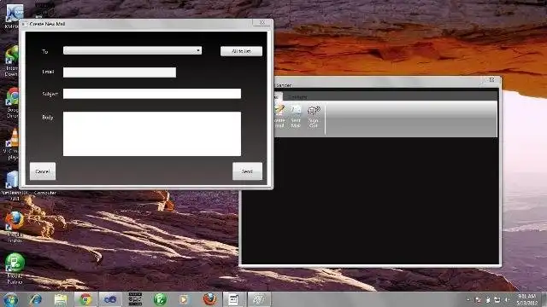
Task: Click the Show Desktop strip
Action: coord(544,299)
